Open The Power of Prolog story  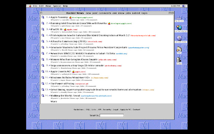point(63,83)
